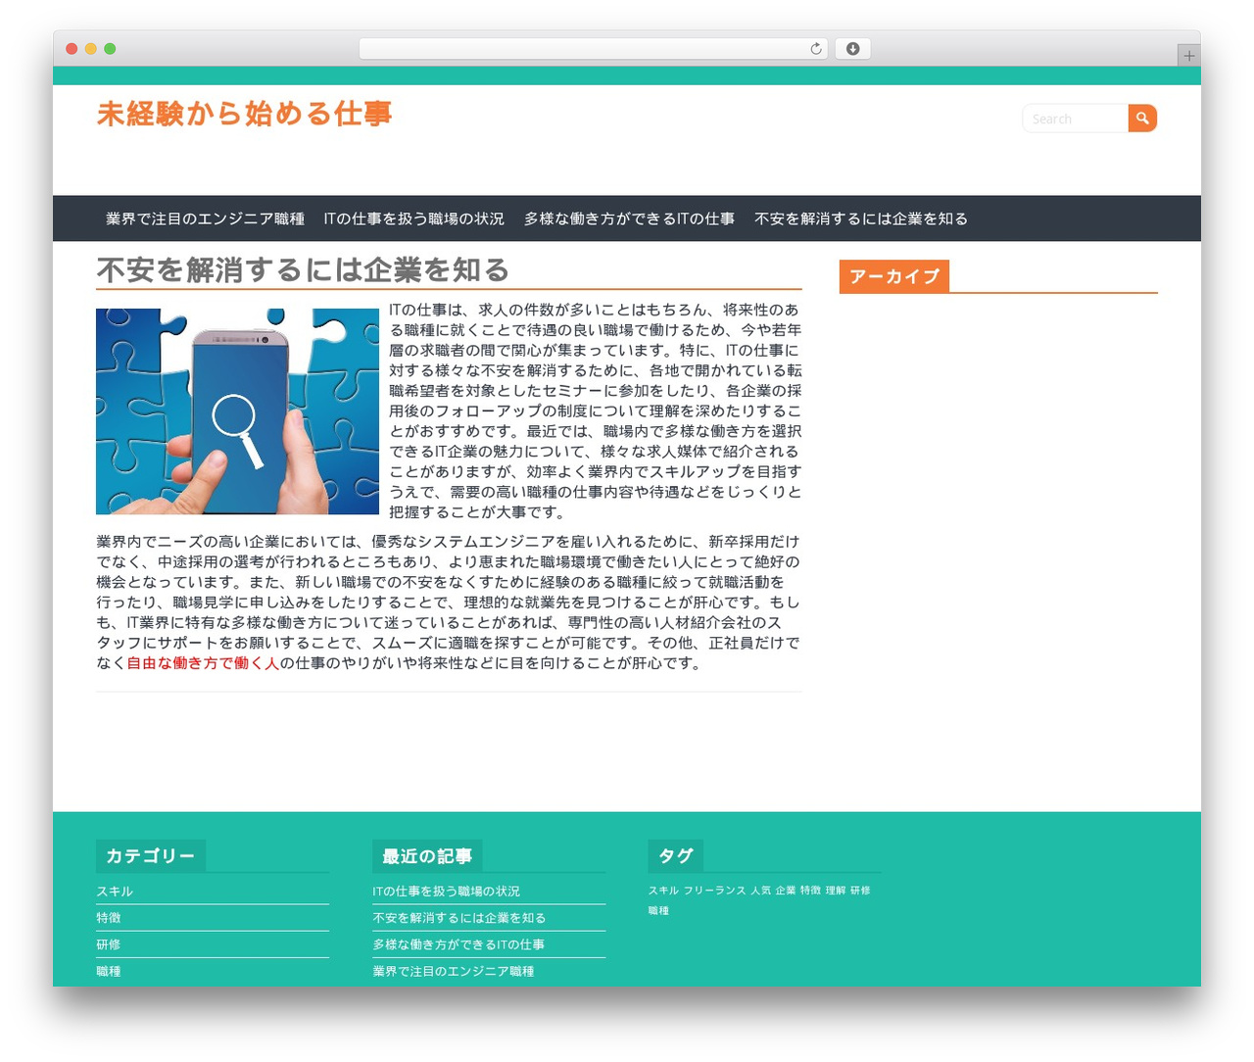Click the カテゴリー footer heading
This screenshot has height=1062, width=1254.
tap(151, 856)
